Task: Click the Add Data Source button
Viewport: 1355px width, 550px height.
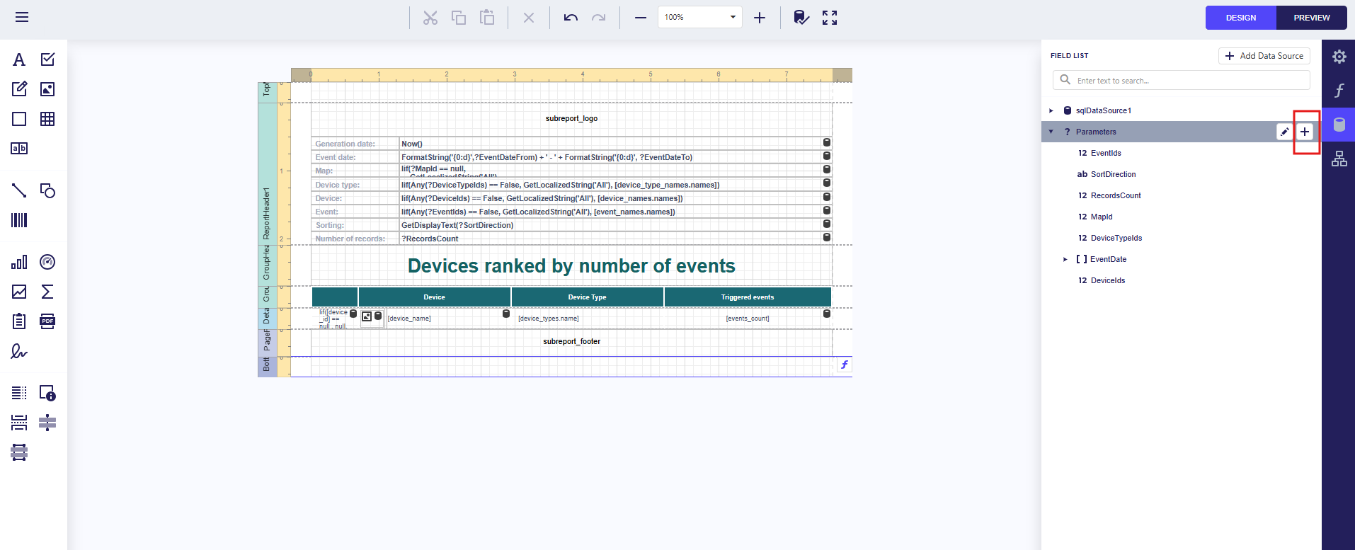Action: point(1264,56)
